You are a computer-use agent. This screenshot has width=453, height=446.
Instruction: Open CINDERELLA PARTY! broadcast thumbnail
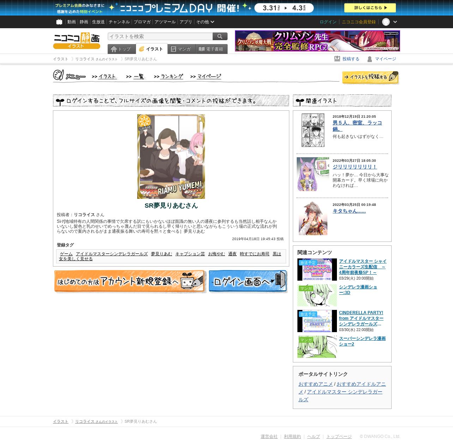click(x=317, y=321)
